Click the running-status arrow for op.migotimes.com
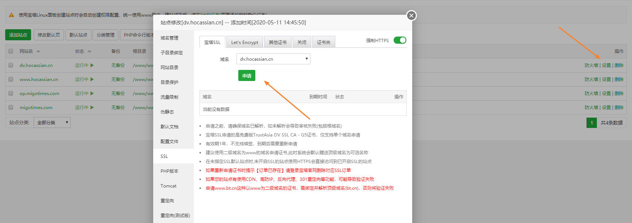Image resolution: width=632 pixels, height=223 pixels. pos(92,93)
